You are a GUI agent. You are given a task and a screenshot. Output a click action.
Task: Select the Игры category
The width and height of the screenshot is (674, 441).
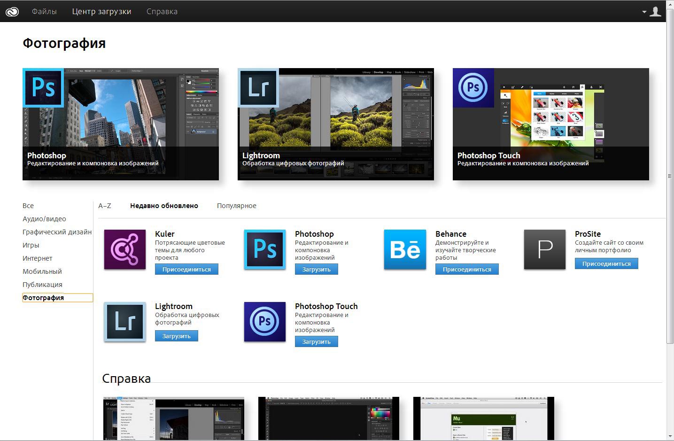31,245
